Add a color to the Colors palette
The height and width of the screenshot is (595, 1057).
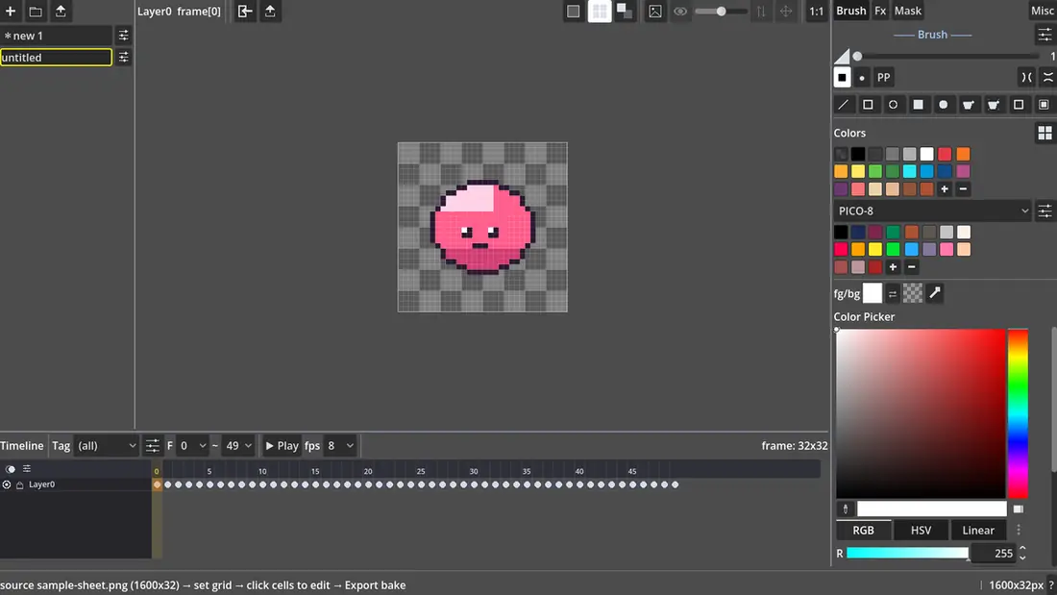click(x=945, y=189)
